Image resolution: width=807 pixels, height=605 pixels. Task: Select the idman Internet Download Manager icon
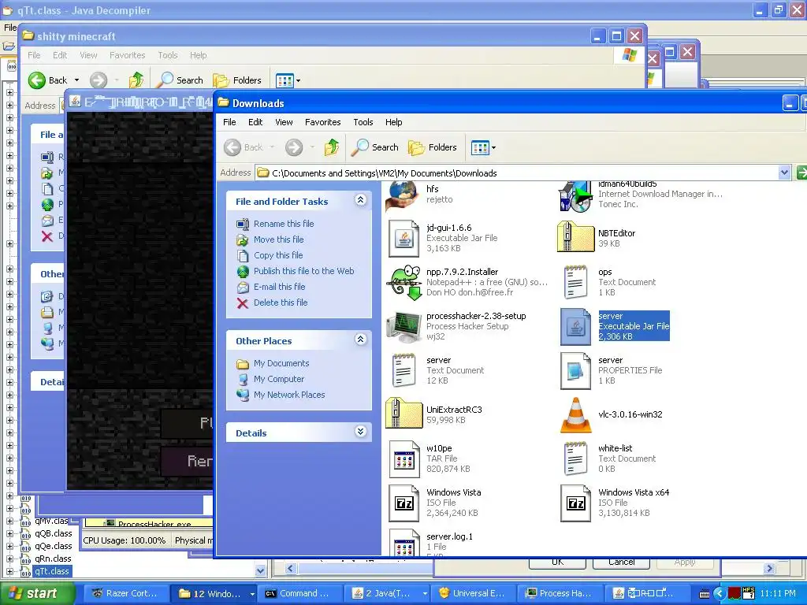pos(575,196)
